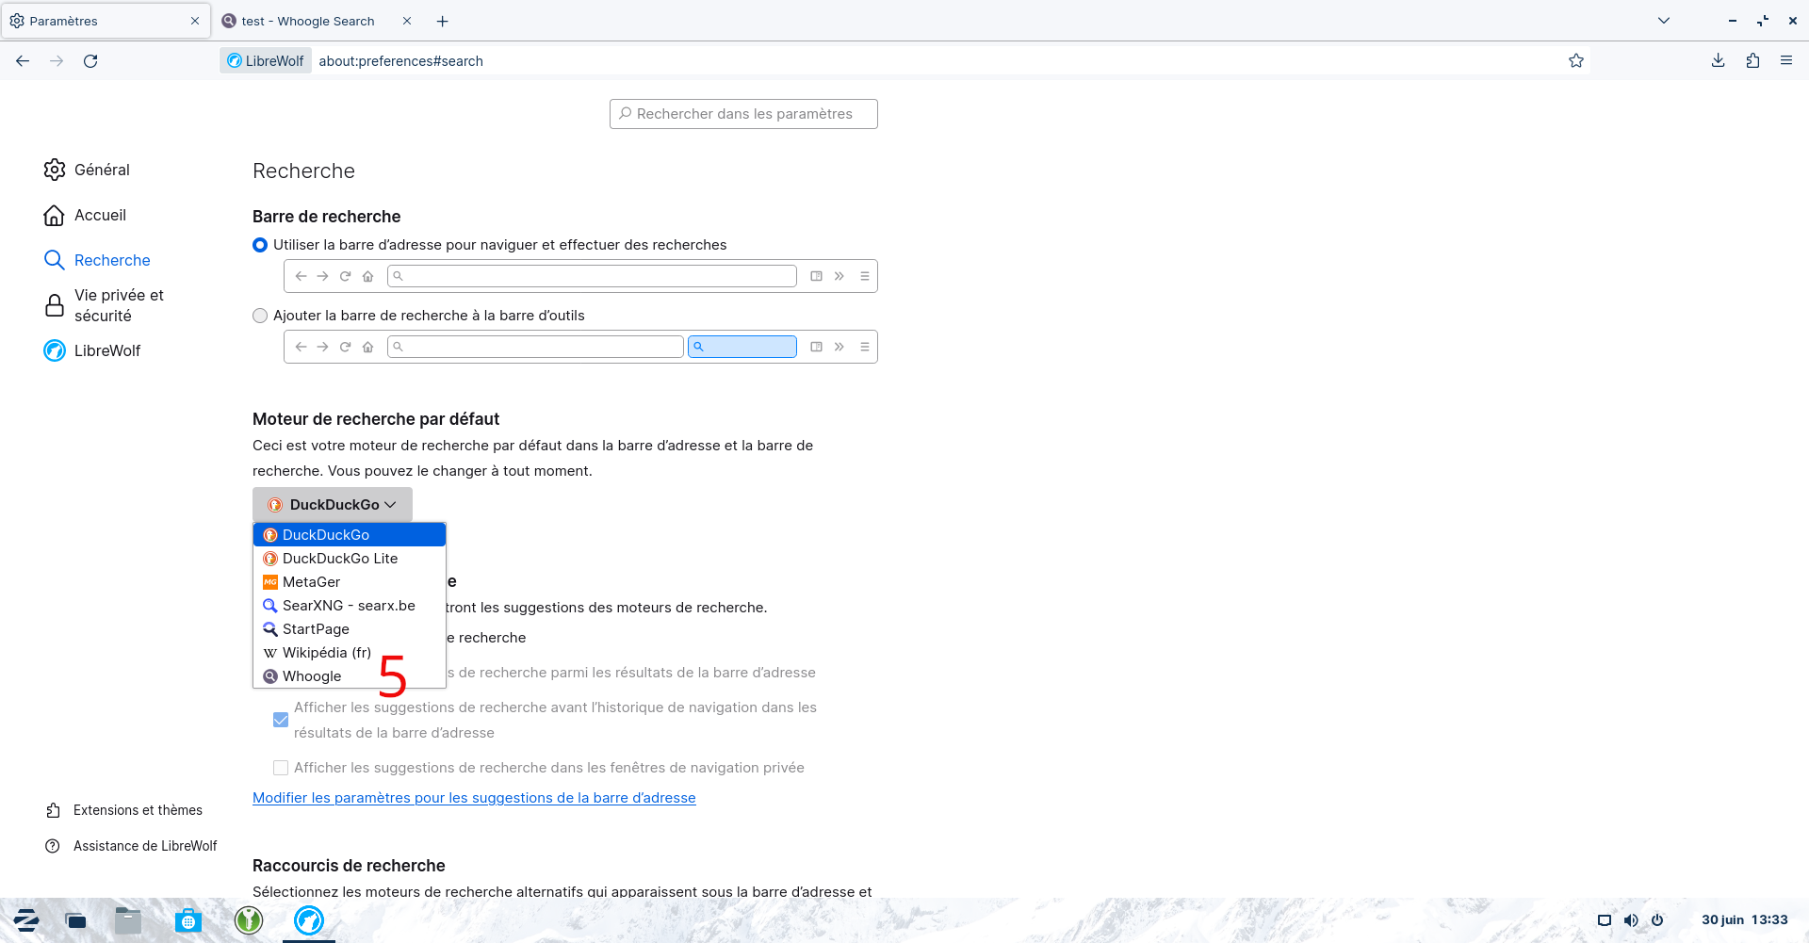Open the address bar suggestions settings link
Image resolution: width=1809 pixels, height=943 pixels.
point(474,798)
